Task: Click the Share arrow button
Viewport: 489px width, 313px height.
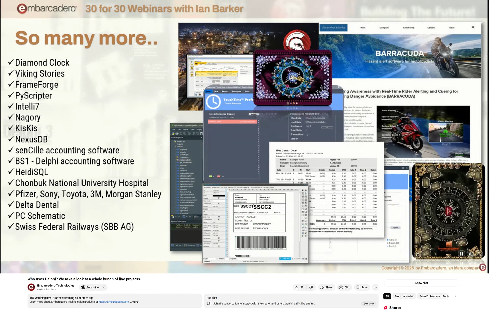Action: pos(326,287)
